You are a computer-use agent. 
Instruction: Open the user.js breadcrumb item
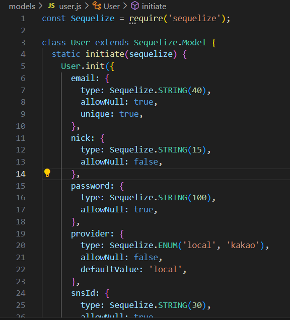click(x=70, y=7)
